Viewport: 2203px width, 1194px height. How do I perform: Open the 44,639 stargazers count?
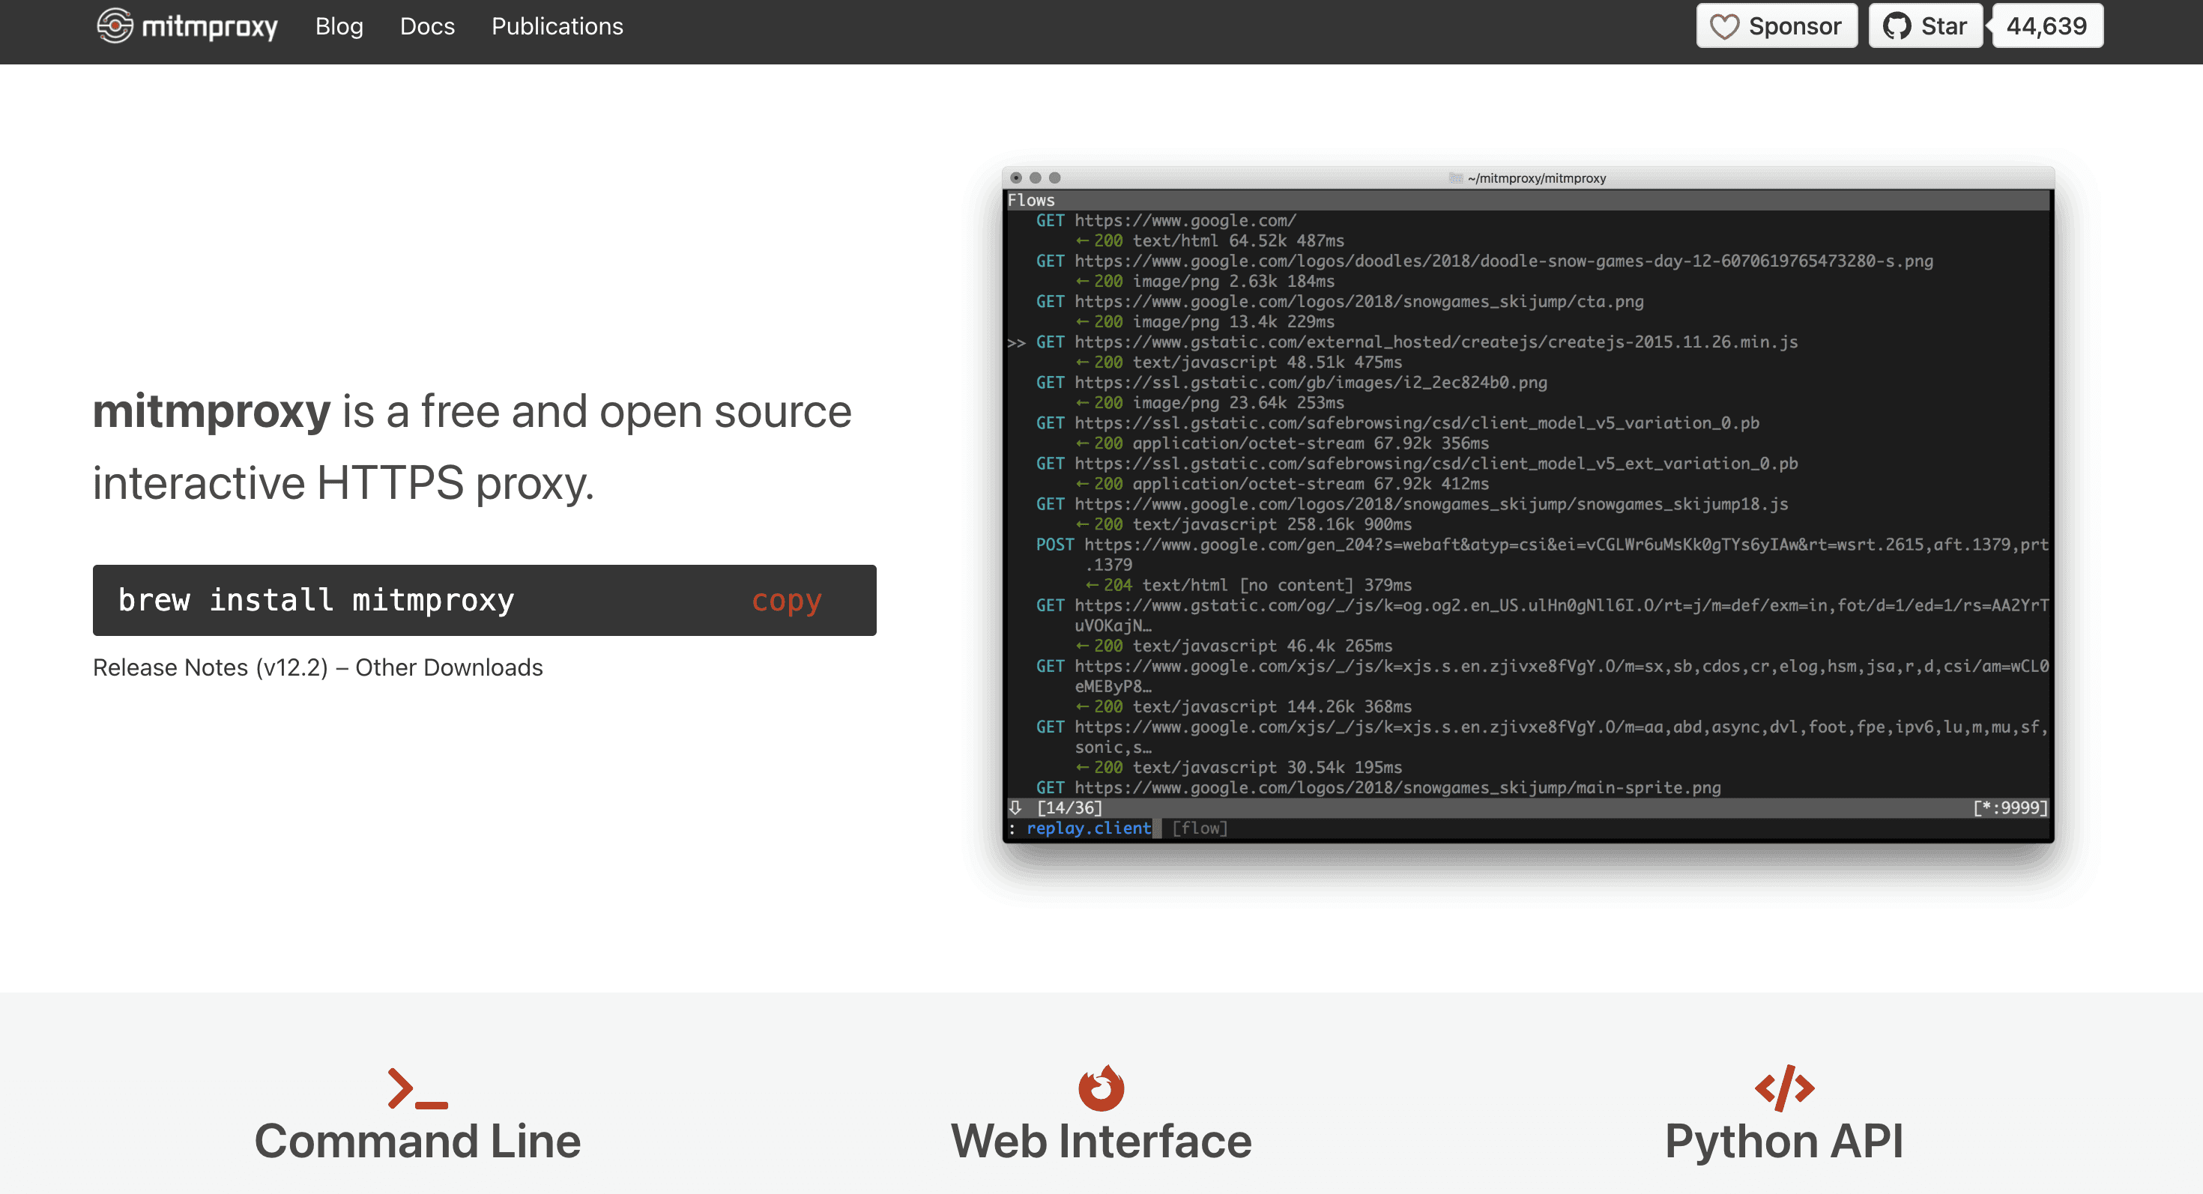[x=2046, y=25]
